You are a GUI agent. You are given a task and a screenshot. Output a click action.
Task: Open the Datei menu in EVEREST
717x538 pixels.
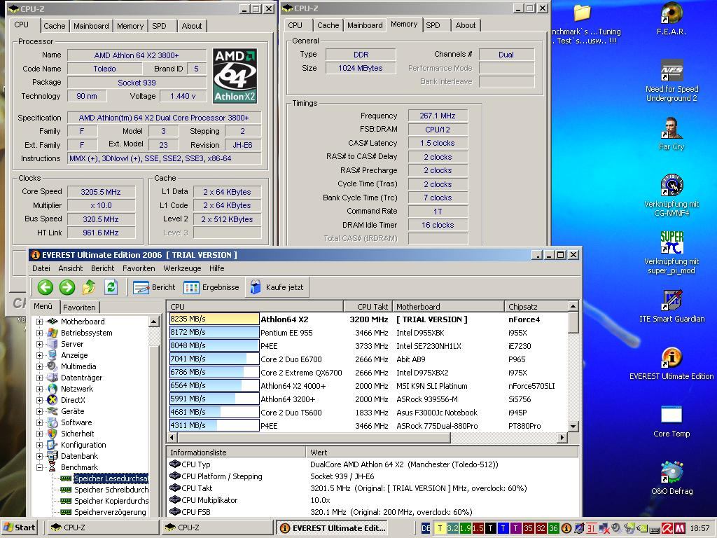point(41,268)
